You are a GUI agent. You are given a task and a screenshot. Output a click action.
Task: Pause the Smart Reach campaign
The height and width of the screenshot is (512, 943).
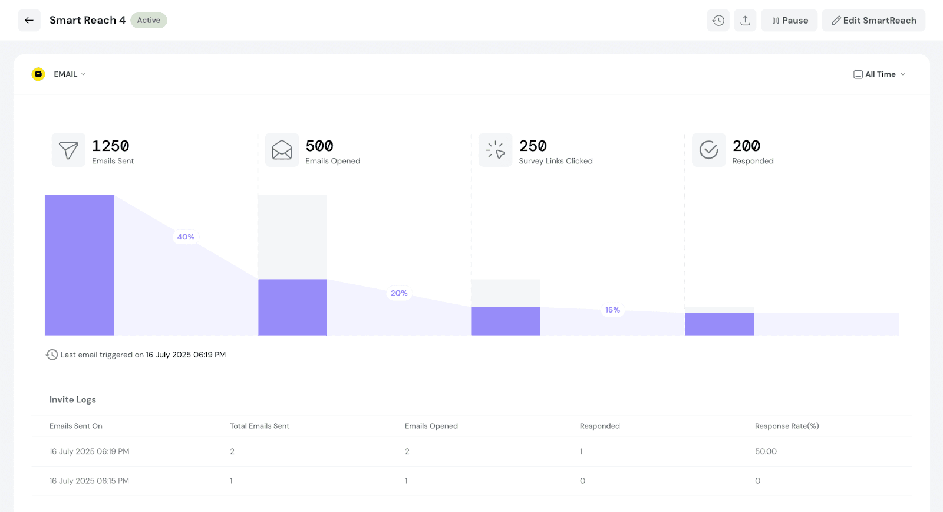click(789, 20)
